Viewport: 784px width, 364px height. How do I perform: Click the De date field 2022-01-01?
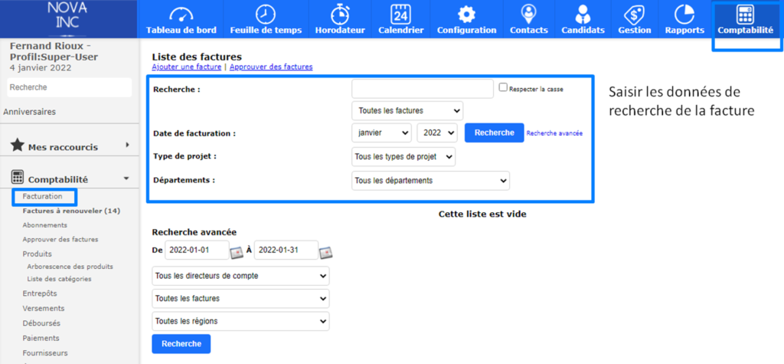[197, 251]
